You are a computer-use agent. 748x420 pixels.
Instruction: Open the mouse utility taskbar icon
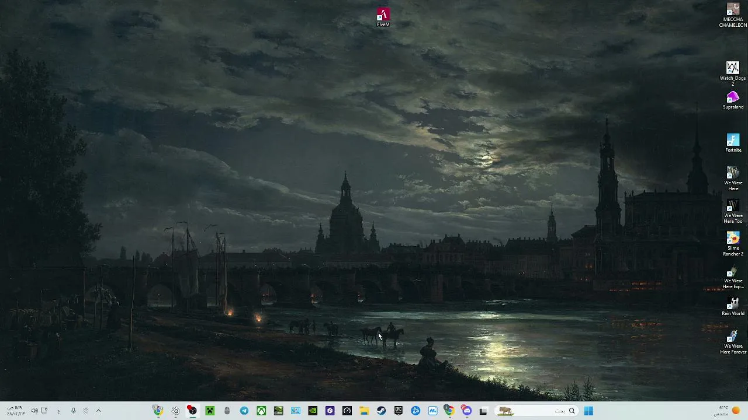227,411
